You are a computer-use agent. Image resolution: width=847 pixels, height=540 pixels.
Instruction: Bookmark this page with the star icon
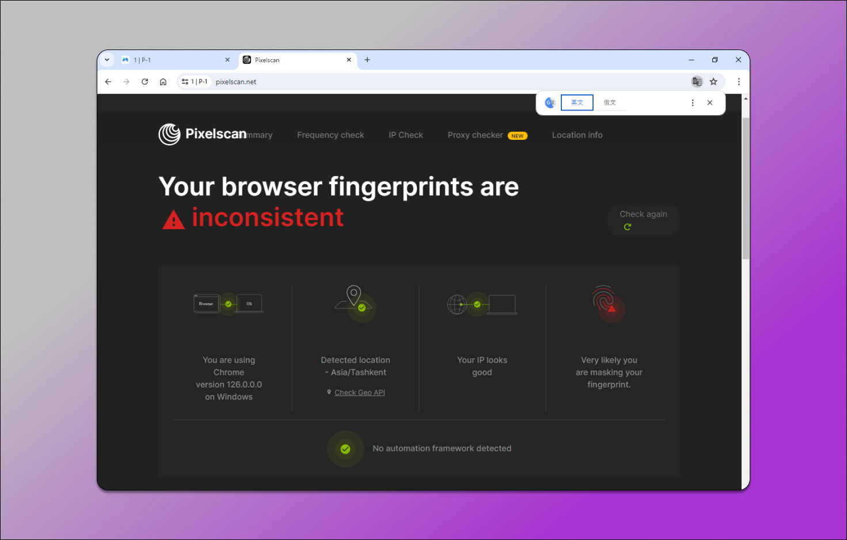[713, 82]
